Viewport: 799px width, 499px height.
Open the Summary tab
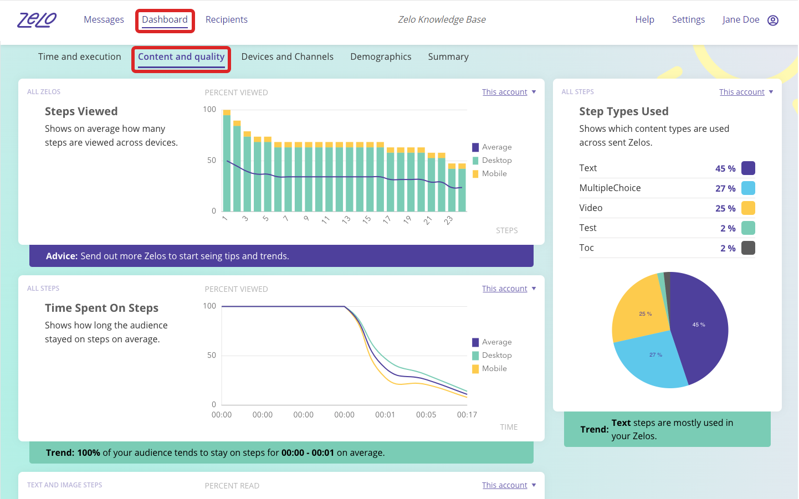point(448,56)
